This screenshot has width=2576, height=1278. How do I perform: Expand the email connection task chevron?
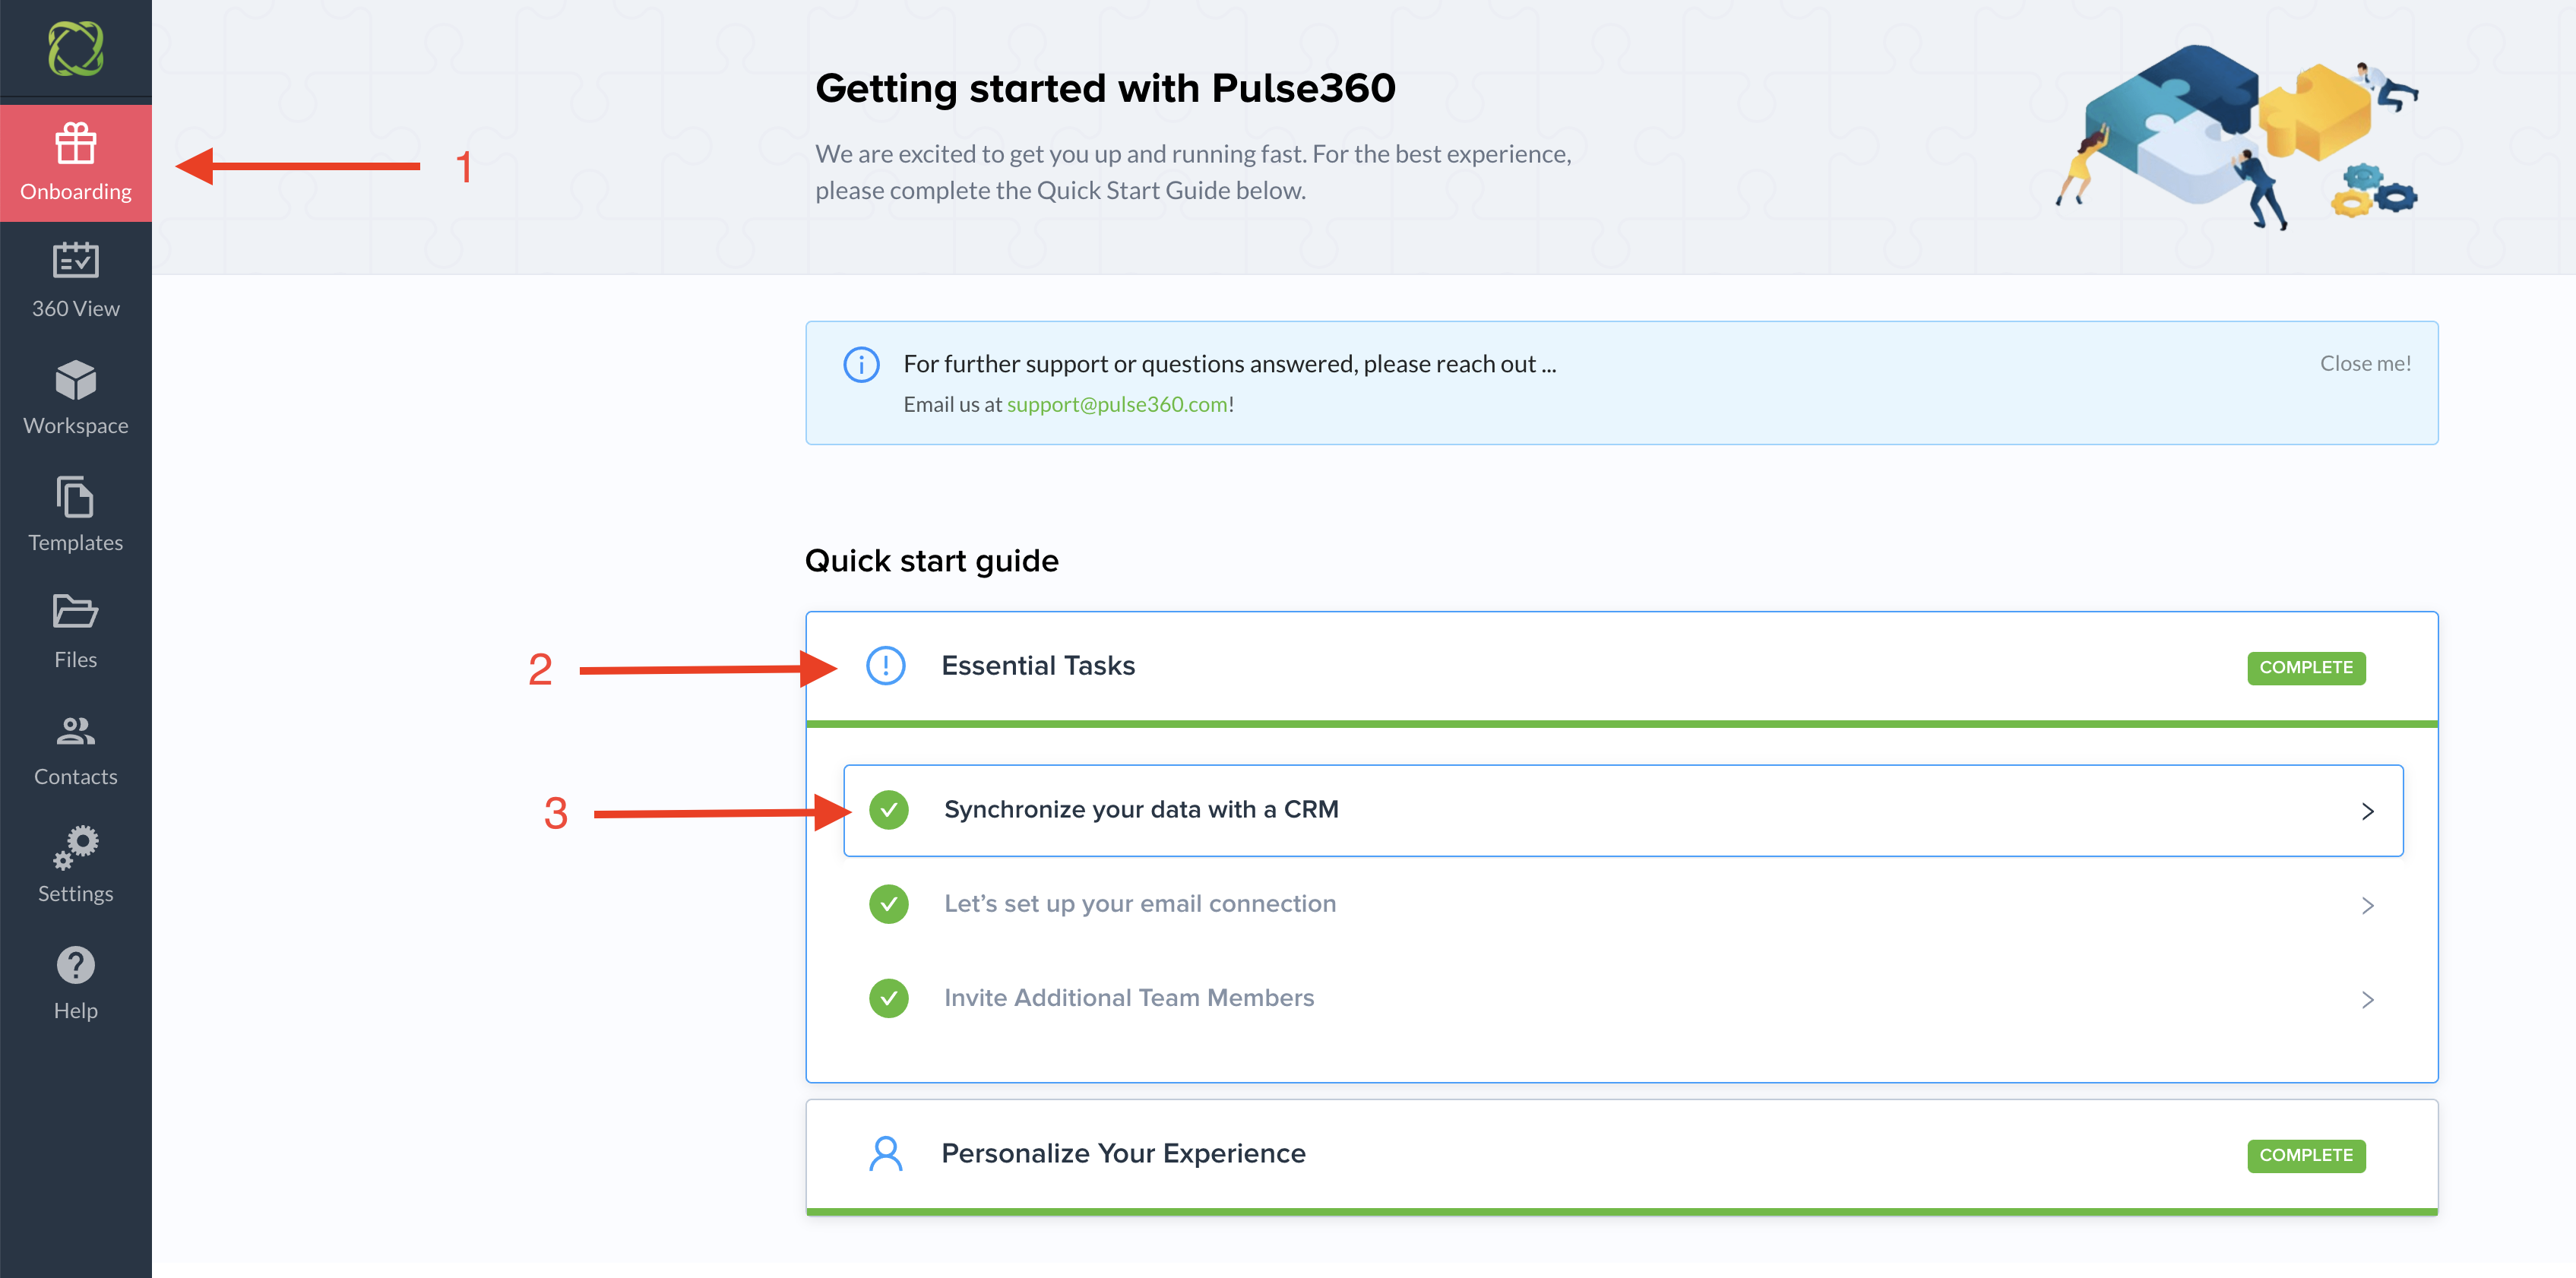pyautogui.click(x=2367, y=905)
